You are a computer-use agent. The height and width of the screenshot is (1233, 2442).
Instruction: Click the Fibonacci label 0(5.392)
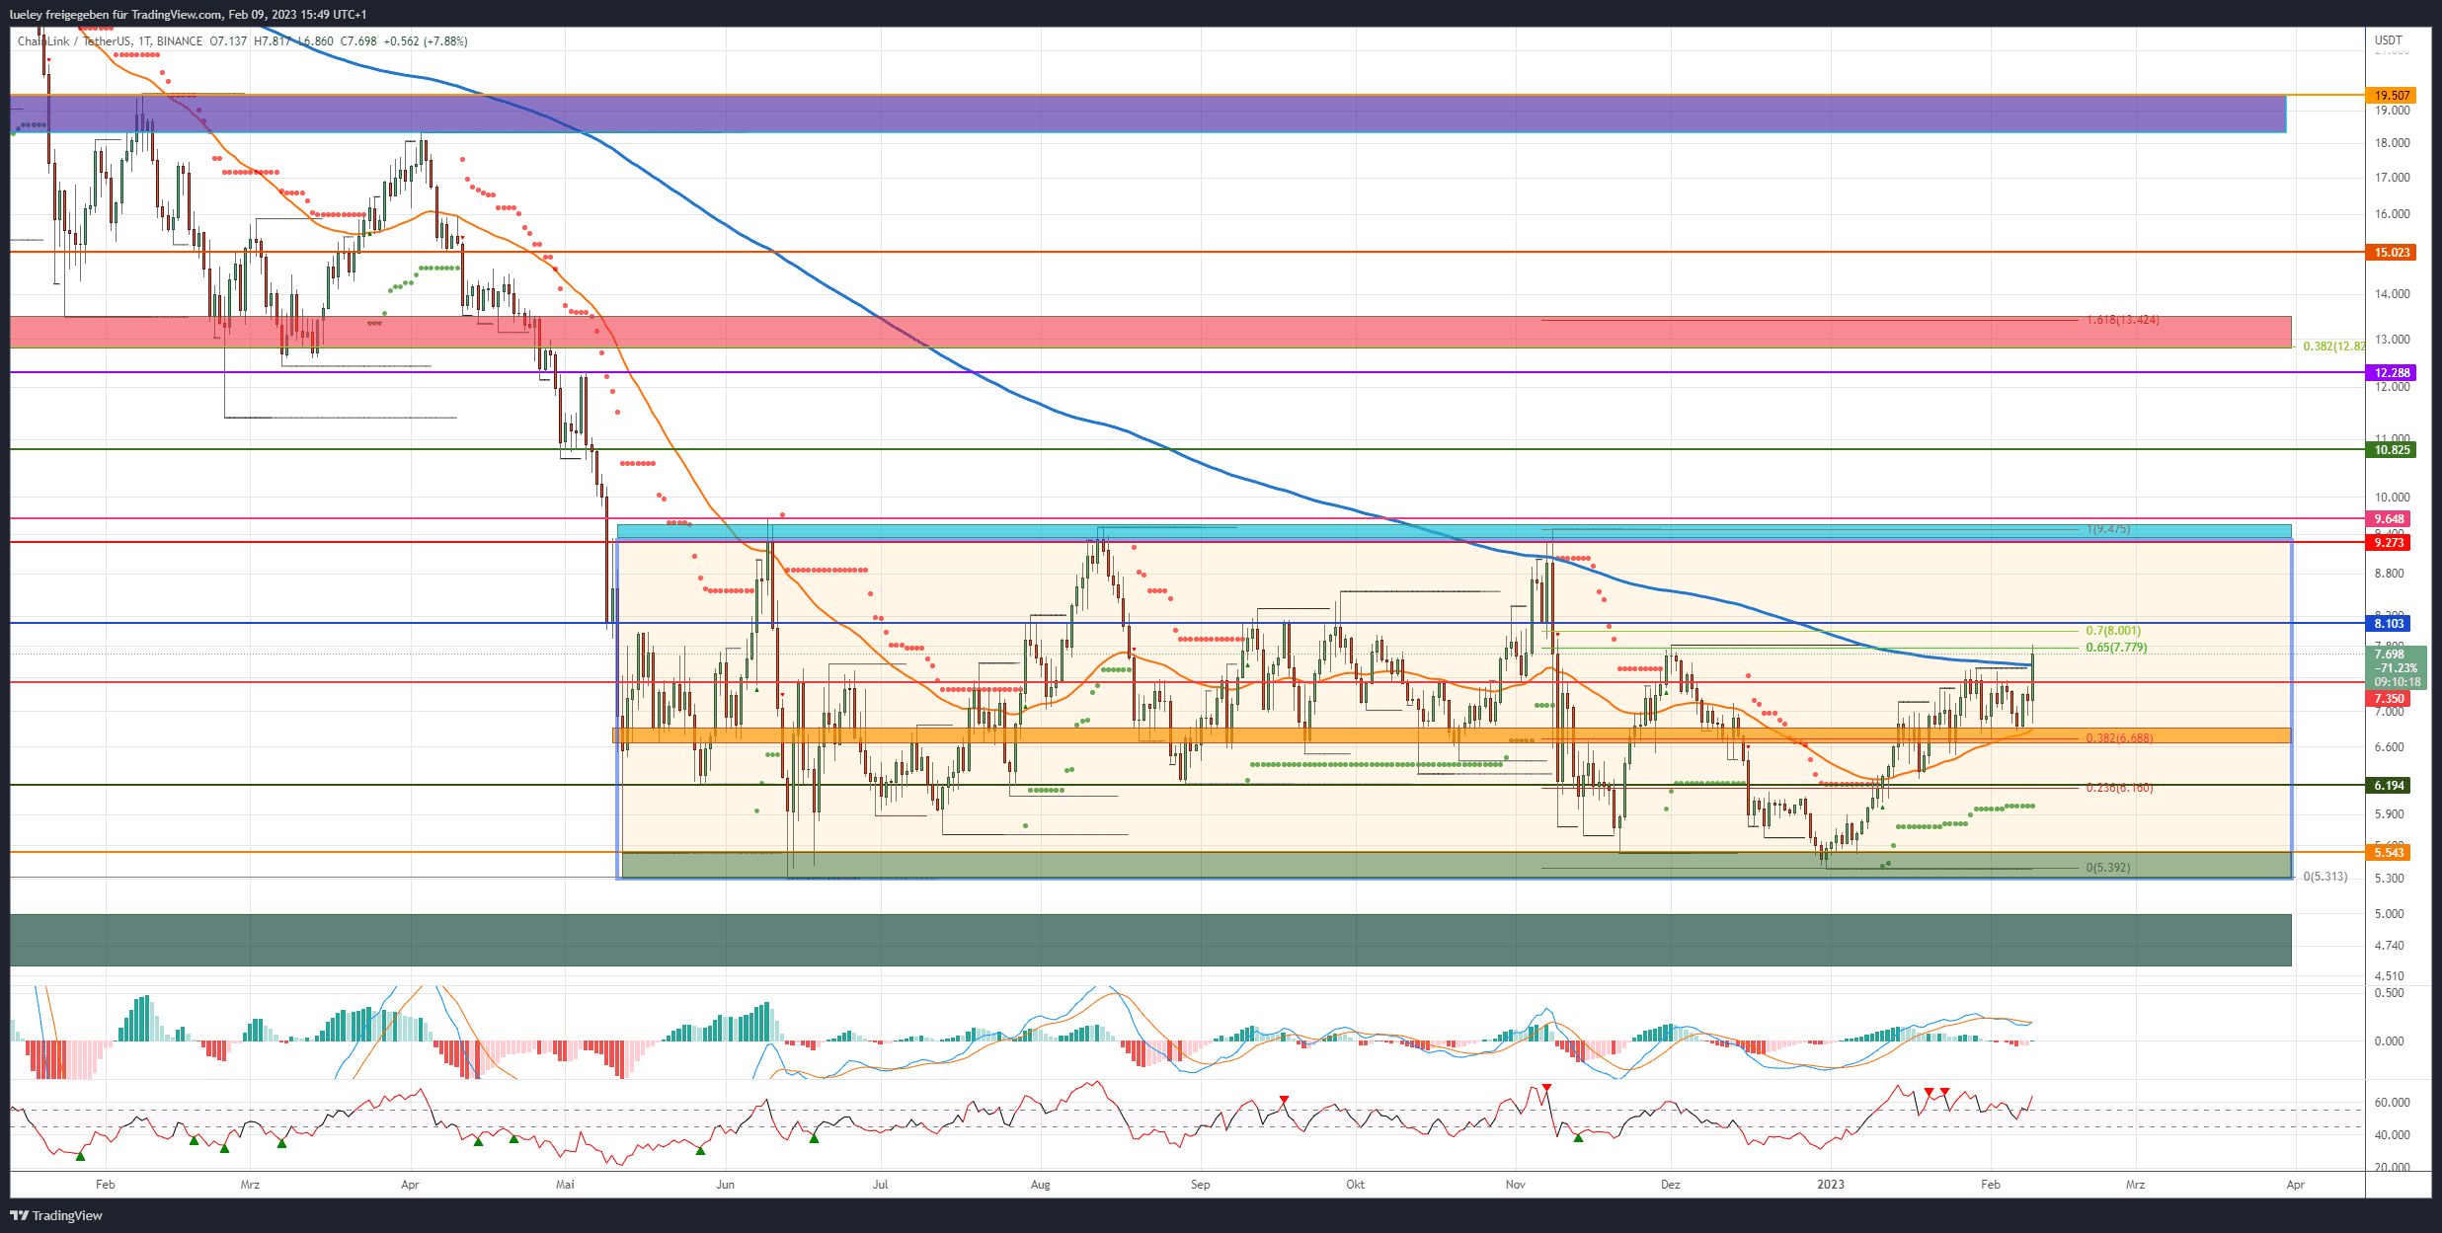tap(2108, 868)
